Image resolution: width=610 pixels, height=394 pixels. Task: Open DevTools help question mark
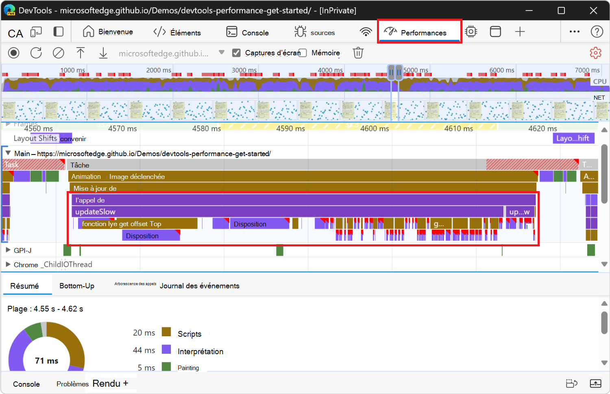tap(597, 32)
